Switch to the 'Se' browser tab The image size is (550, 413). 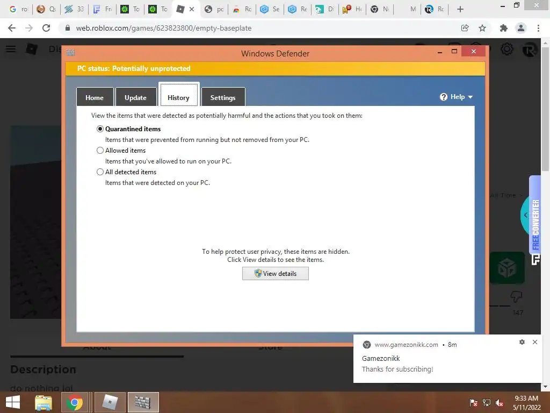[270, 9]
